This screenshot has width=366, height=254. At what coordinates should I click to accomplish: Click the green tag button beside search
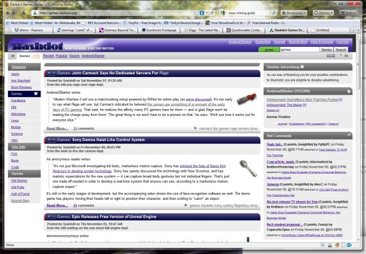[269, 50]
